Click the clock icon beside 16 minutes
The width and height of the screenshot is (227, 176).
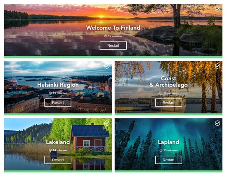161,93
